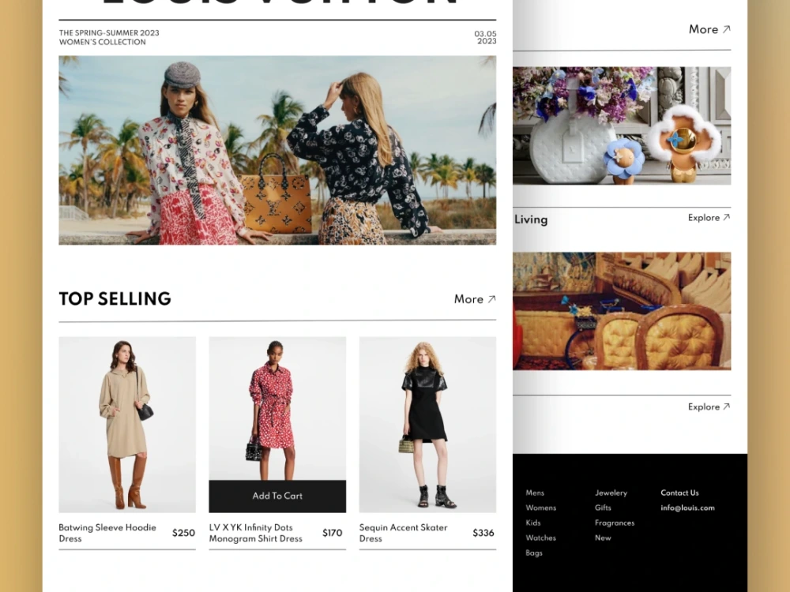Viewport: 790px width, 592px height.
Task: Open Gifts footer link
Action: [x=603, y=508]
